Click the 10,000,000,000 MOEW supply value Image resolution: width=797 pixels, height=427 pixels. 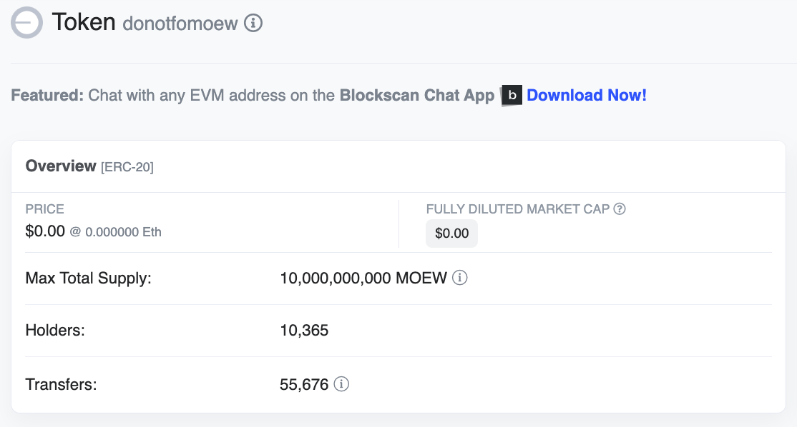coord(363,278)
